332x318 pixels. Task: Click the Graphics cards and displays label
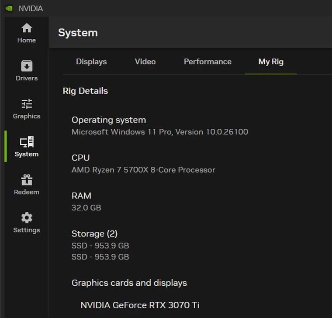coord(129,283)
